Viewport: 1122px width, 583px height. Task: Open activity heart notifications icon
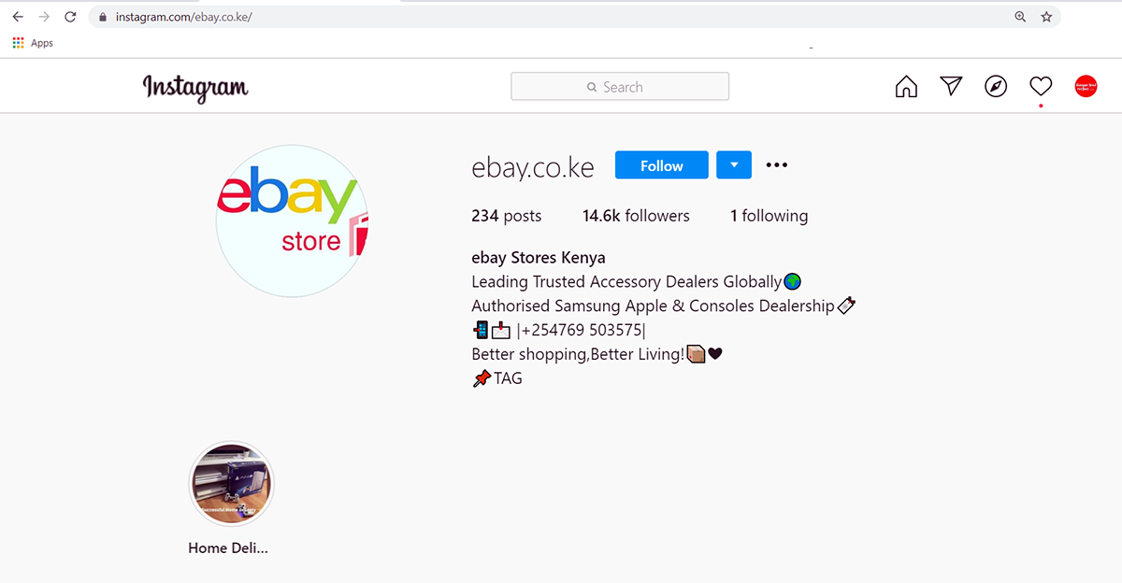[1041, 87]
